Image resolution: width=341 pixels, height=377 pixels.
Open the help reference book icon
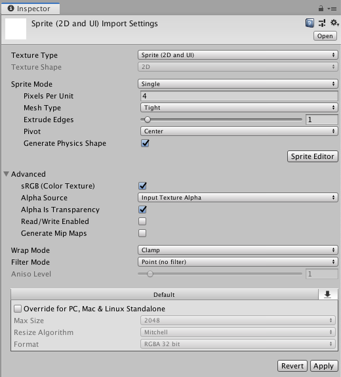click(x=310, y=23)
